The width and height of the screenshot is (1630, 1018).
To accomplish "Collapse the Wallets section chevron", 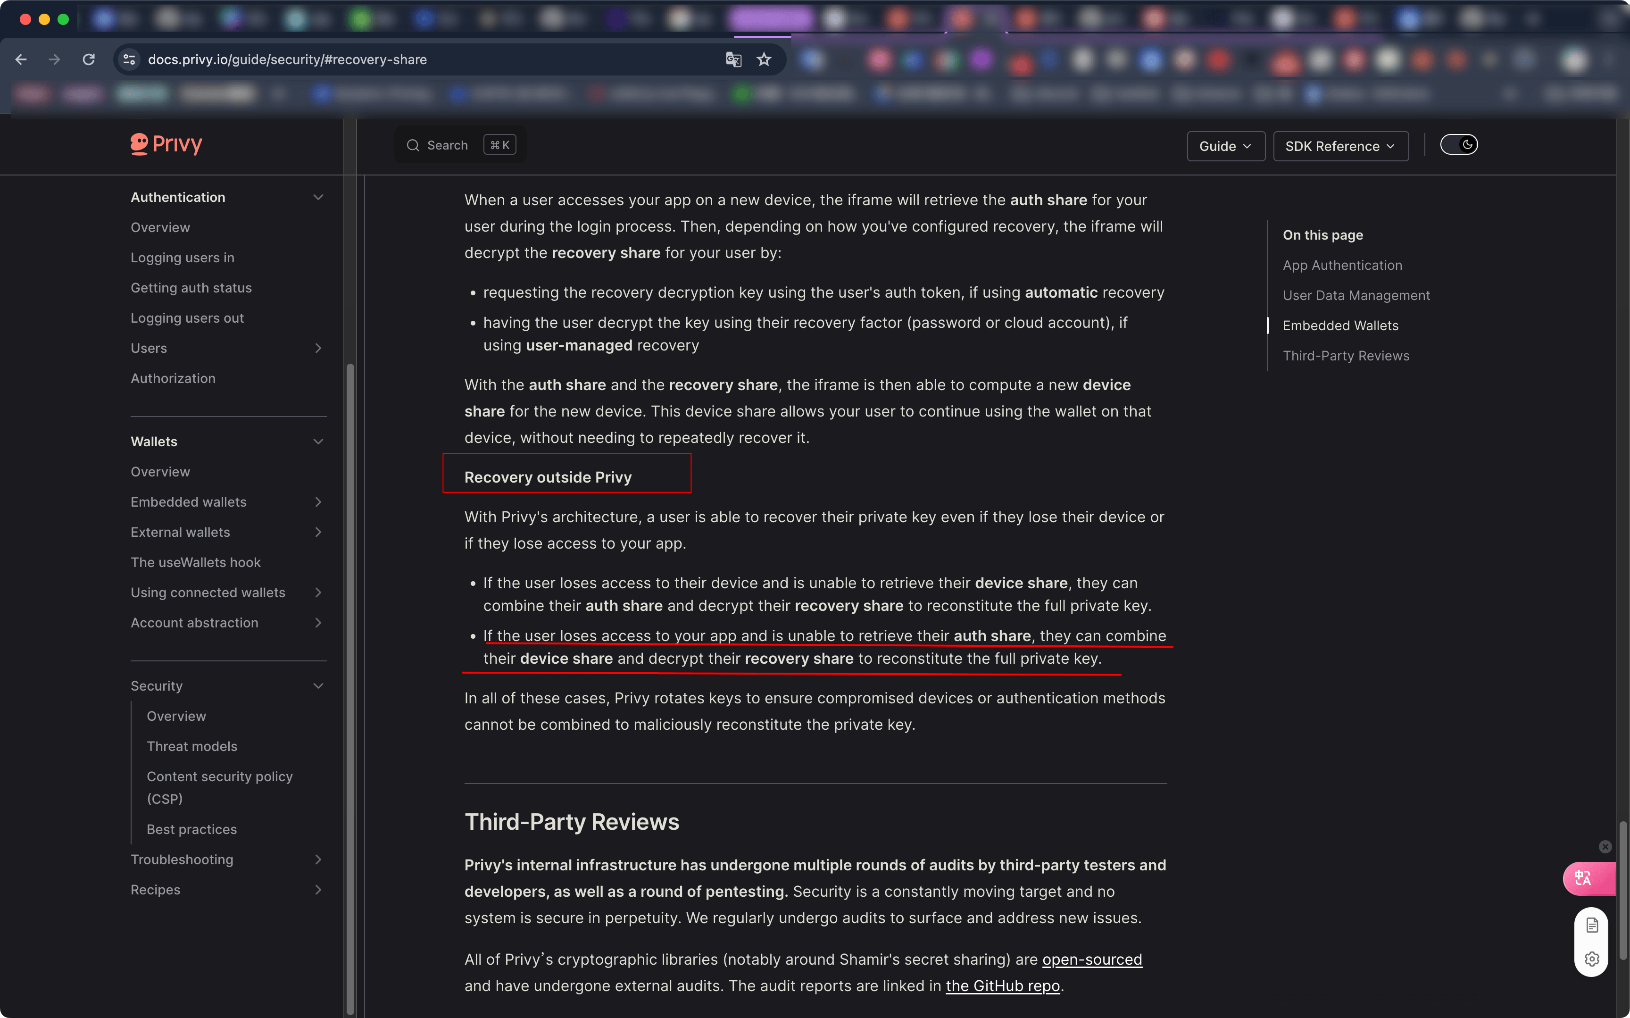I will point(318,442).
